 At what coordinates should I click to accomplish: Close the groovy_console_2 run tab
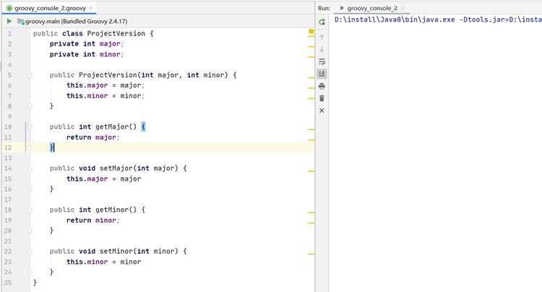pos(403,8)
